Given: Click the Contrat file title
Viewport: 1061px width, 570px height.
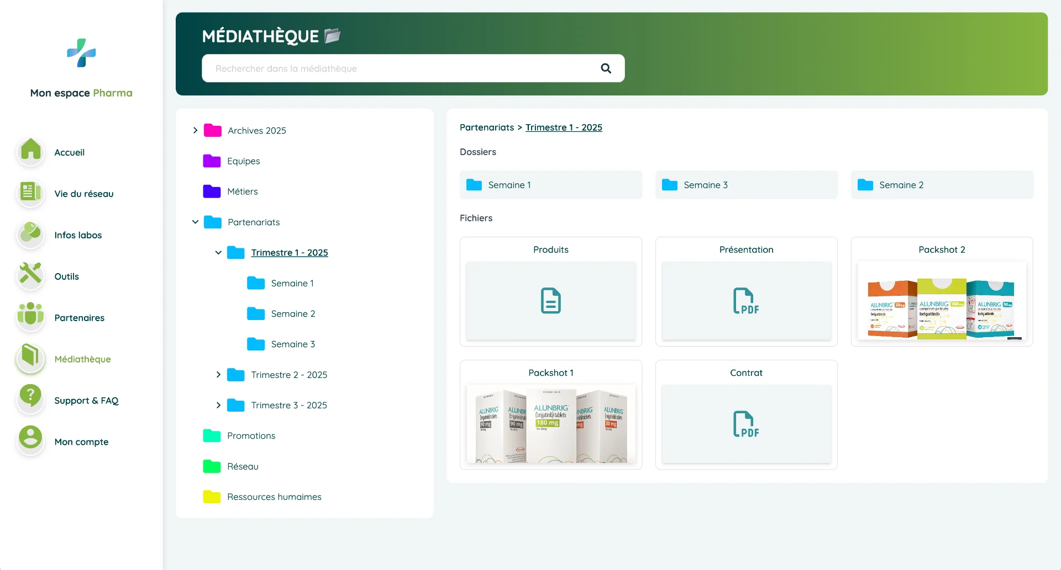Looking at the screenshot, I should 746,373.
